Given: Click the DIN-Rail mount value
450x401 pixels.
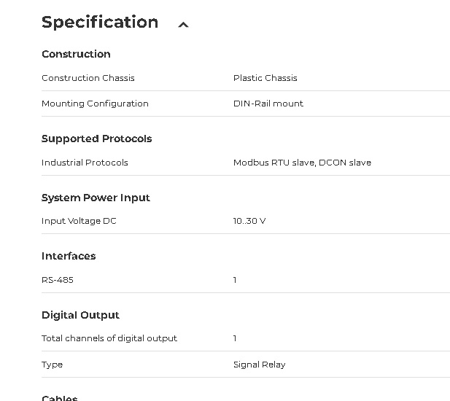Looking at the screenshot, I should coord(268,104).
